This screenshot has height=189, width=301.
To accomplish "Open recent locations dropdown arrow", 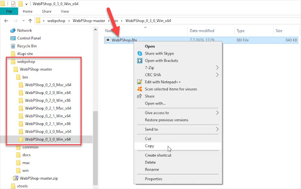I will pyautogui.click(x=24, y=21).
